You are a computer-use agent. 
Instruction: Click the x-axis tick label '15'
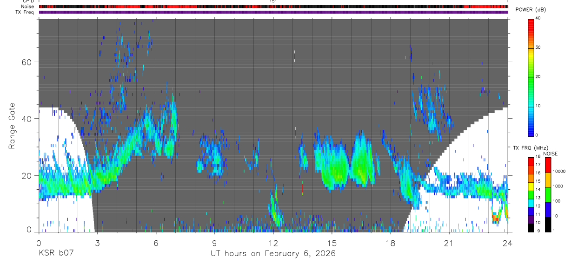[332, 243]
